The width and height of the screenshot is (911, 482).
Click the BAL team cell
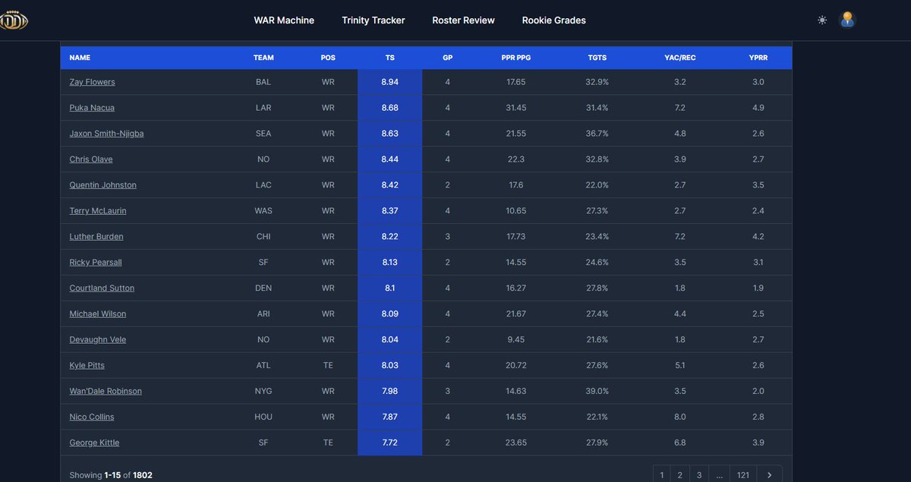(263, 82)
